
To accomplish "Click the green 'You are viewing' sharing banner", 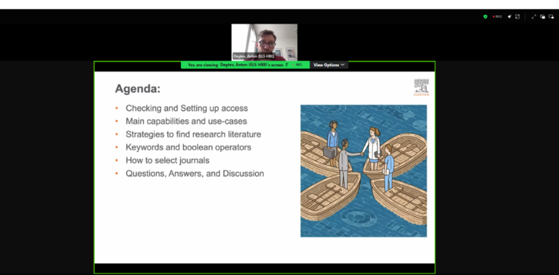I will tap(245, 65).
